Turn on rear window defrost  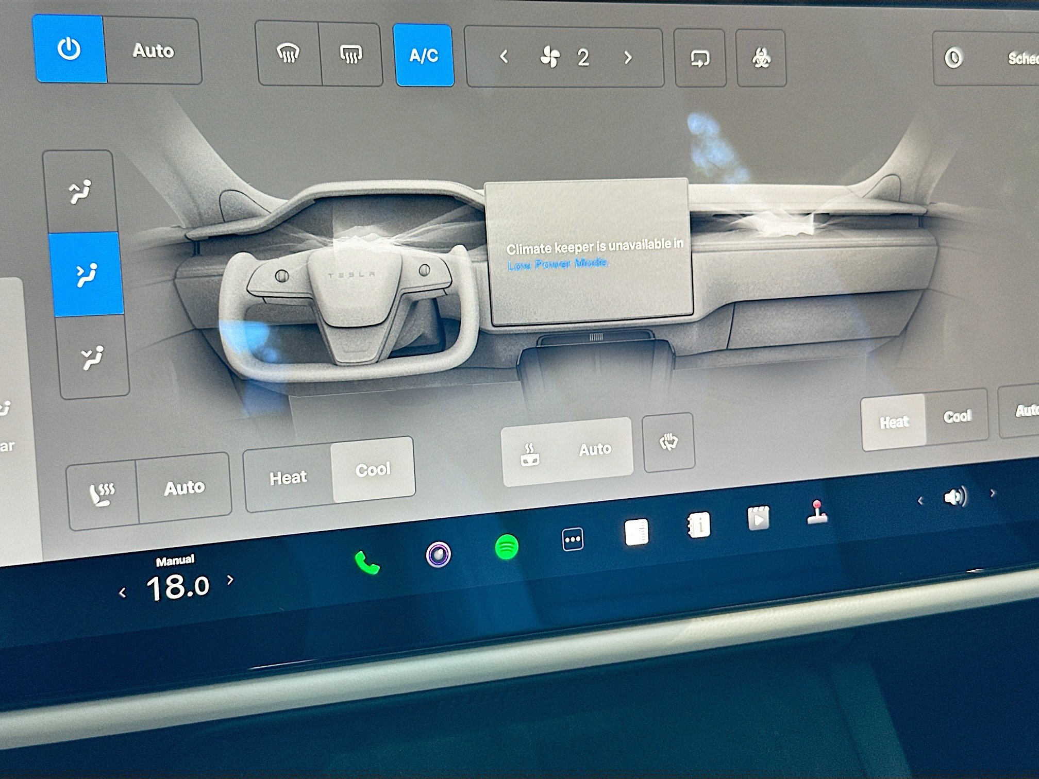(351, 55)
